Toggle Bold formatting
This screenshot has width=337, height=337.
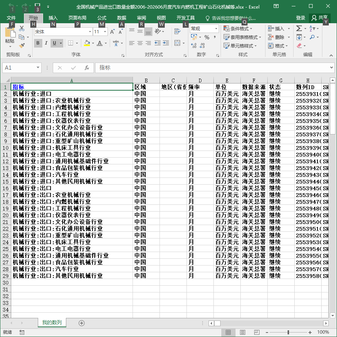point(38,43)
